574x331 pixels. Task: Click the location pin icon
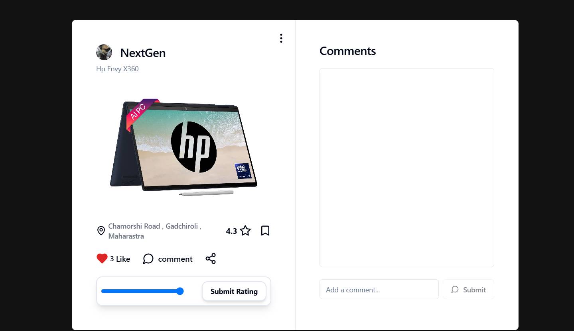(x=101, y=231)
